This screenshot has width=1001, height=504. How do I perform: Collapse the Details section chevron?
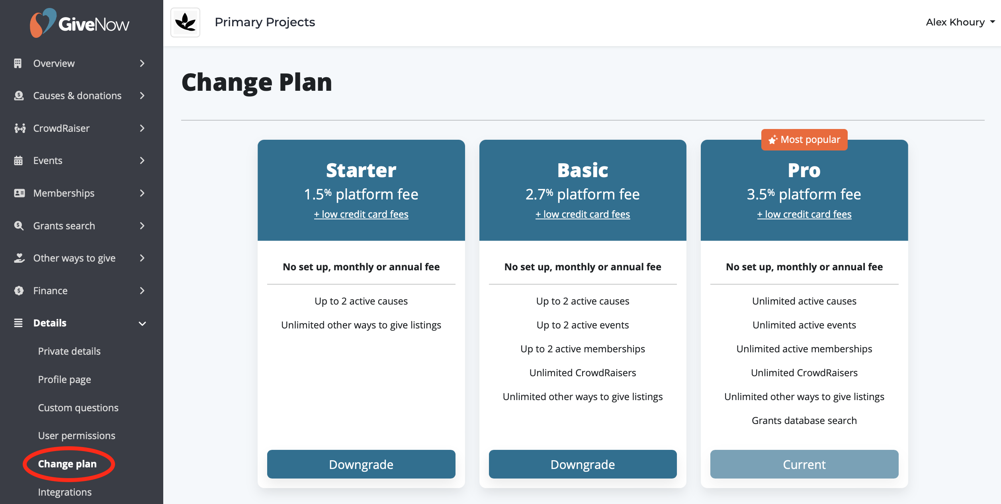142,323
